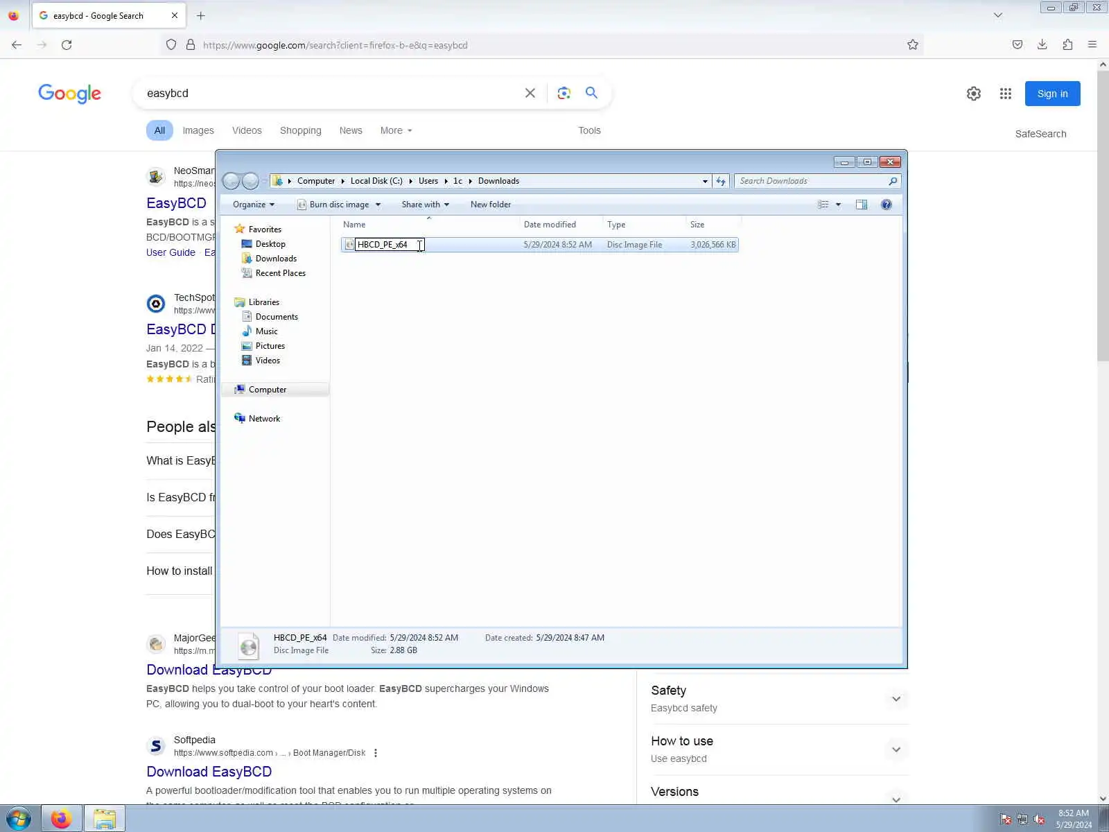The width and height of the screenshot is (1109, 832).
Task: Click the Action Center flag tray icon
Action: 1006,820
